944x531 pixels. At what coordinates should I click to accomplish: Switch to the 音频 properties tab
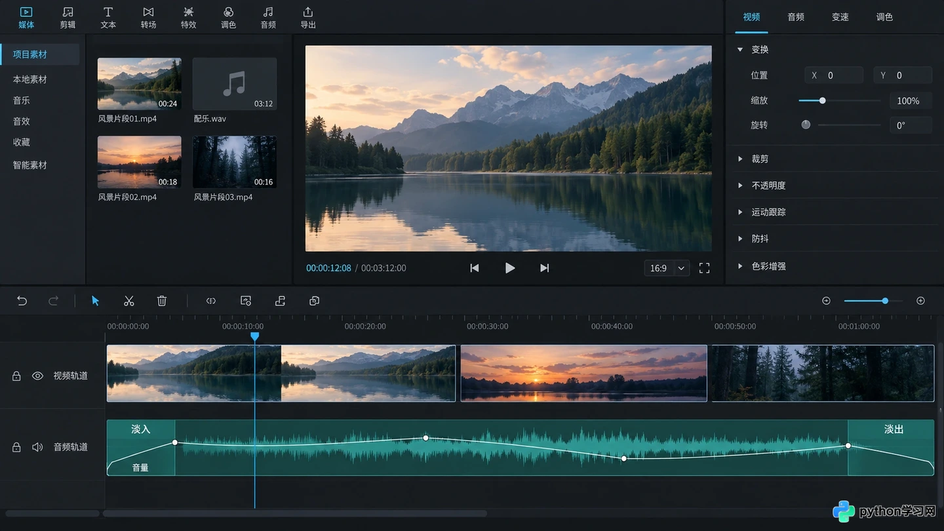coord(796,17)
